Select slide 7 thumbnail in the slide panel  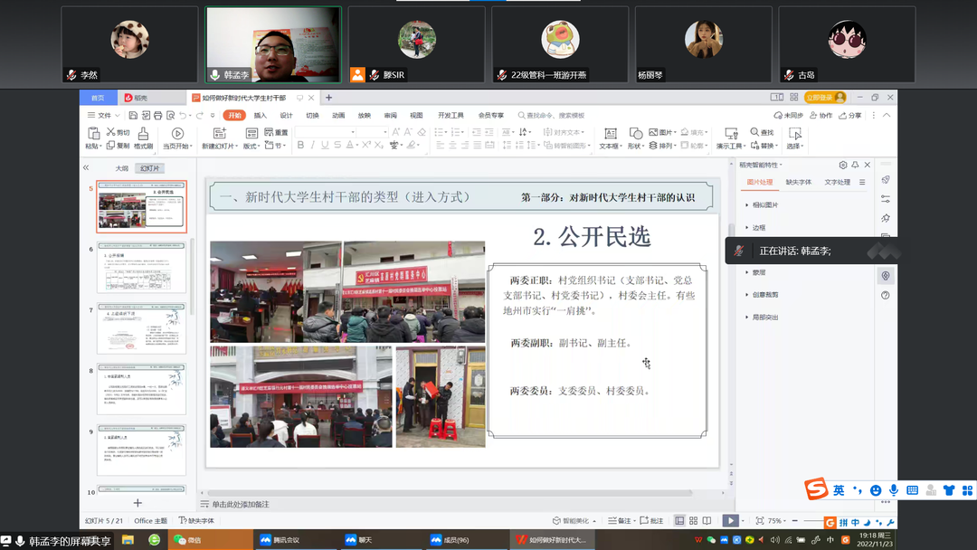pos(141,328)
